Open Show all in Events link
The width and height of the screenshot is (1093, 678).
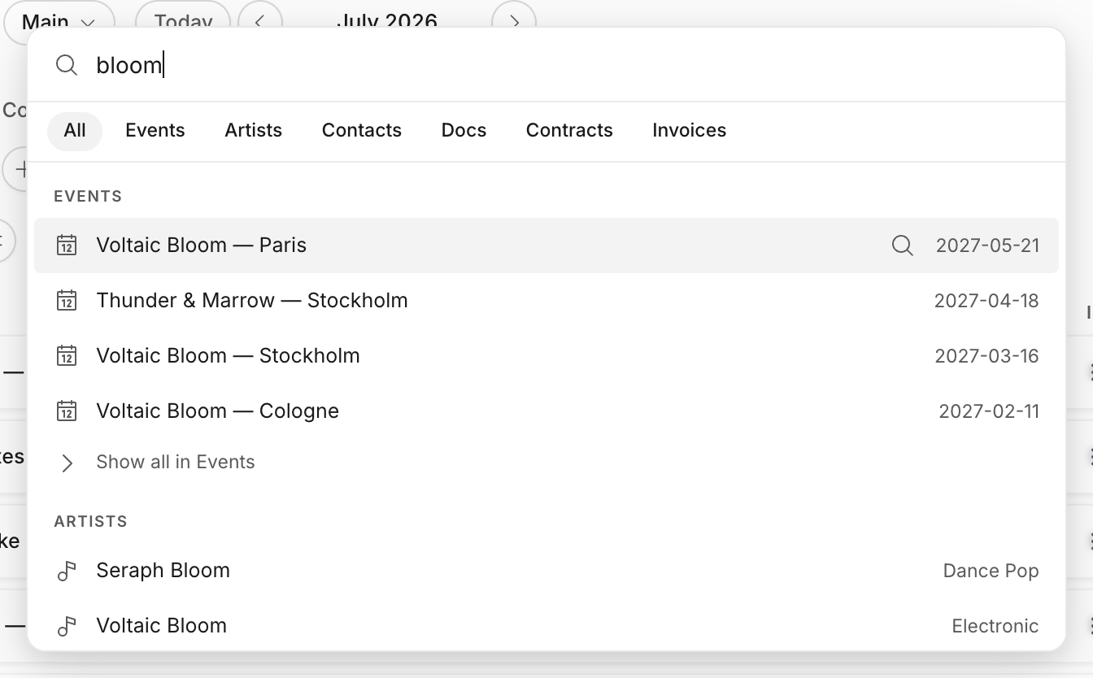[x=176, y=462]
